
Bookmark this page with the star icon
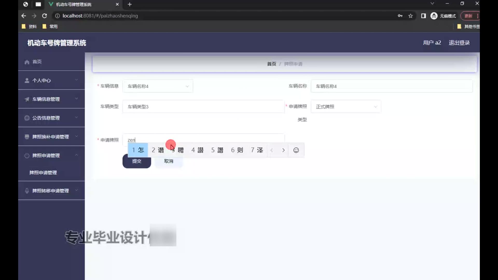pos(410,16)
